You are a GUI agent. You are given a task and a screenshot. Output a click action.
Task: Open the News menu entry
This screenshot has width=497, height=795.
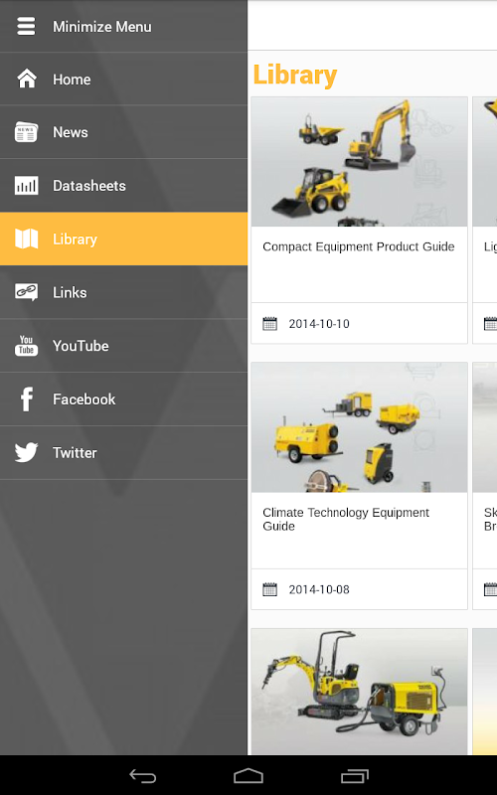123,132
